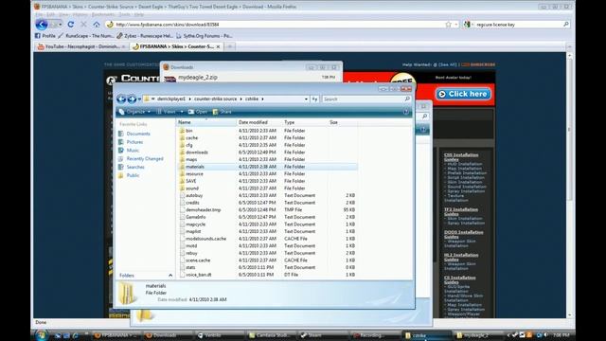Click the Explorer Search field
Screen dimensions: 606x341
[x=366, y=99]
